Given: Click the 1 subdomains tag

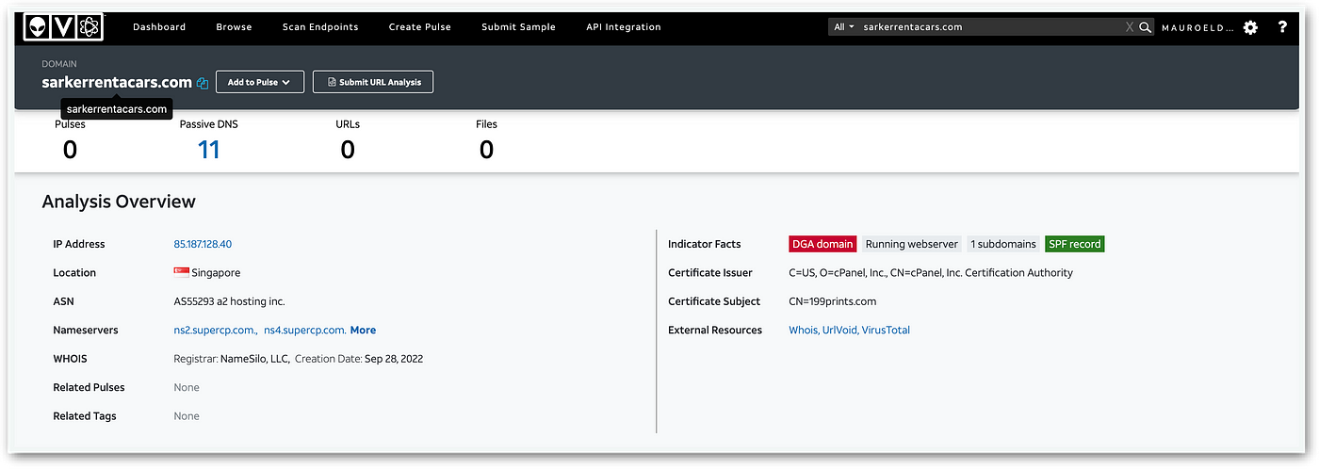Looking at the screenshot, I should pos(1003,244).
